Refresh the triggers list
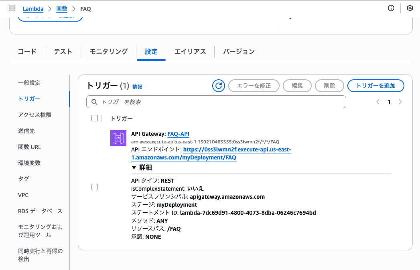 pyautogui.click(x=219, y=86)
